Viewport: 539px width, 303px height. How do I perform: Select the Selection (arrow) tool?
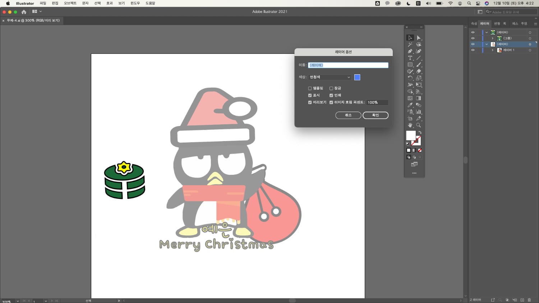point(410,38)
